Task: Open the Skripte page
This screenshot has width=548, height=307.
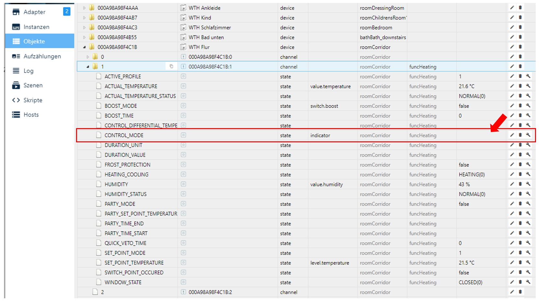Action: coord(33,100)
